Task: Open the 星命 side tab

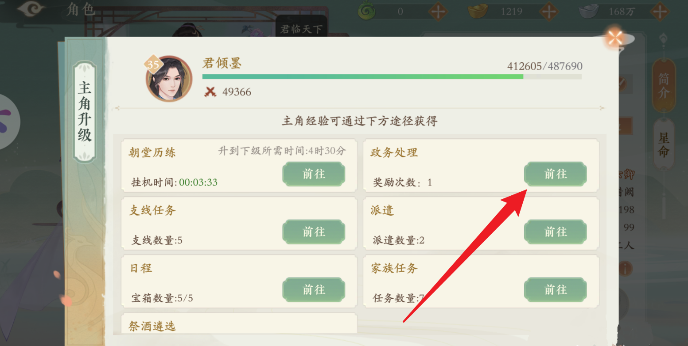Action: click(x=664, y=144)
